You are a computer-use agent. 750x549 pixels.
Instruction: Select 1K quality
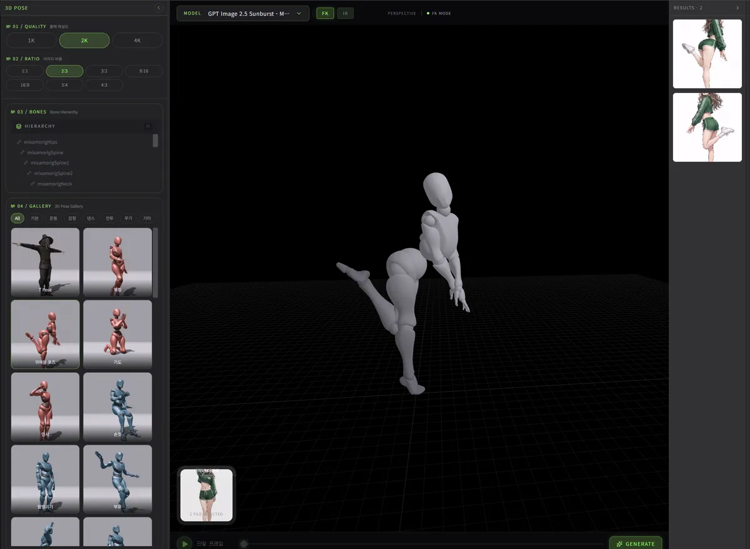pyautogui.click(x=31, y=41)
